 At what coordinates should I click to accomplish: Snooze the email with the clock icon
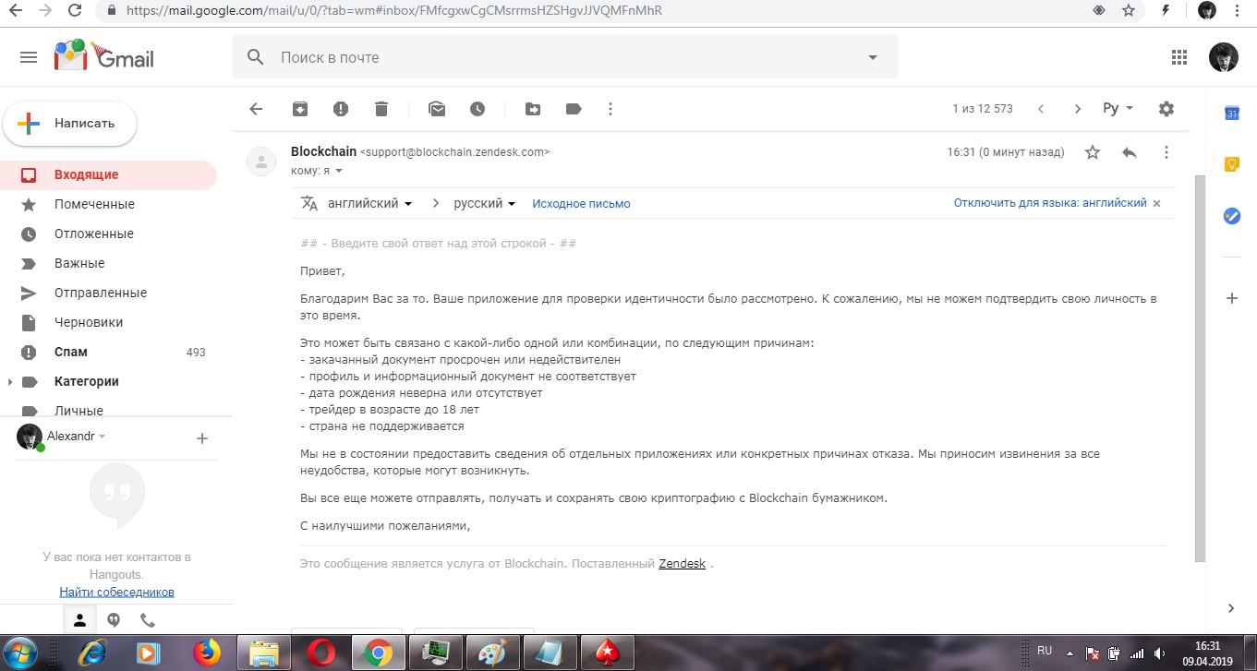pos(477,109)
